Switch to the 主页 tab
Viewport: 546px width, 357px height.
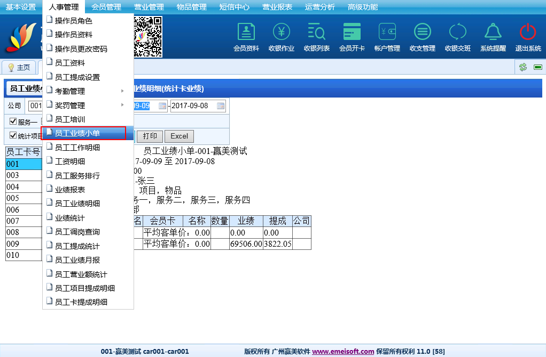19,68
